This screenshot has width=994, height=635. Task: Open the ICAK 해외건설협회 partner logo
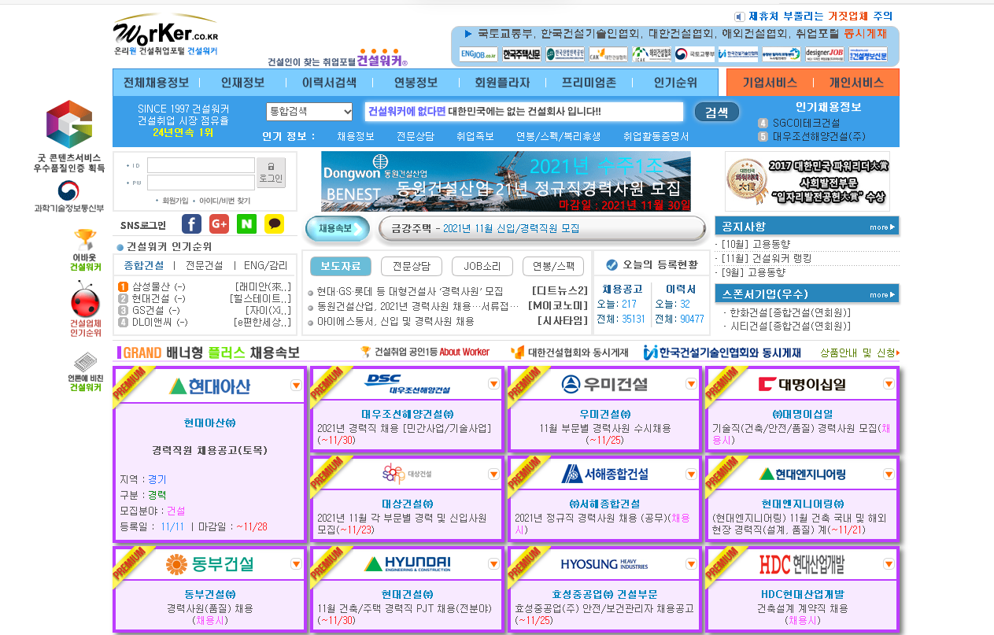pos(652,54)
